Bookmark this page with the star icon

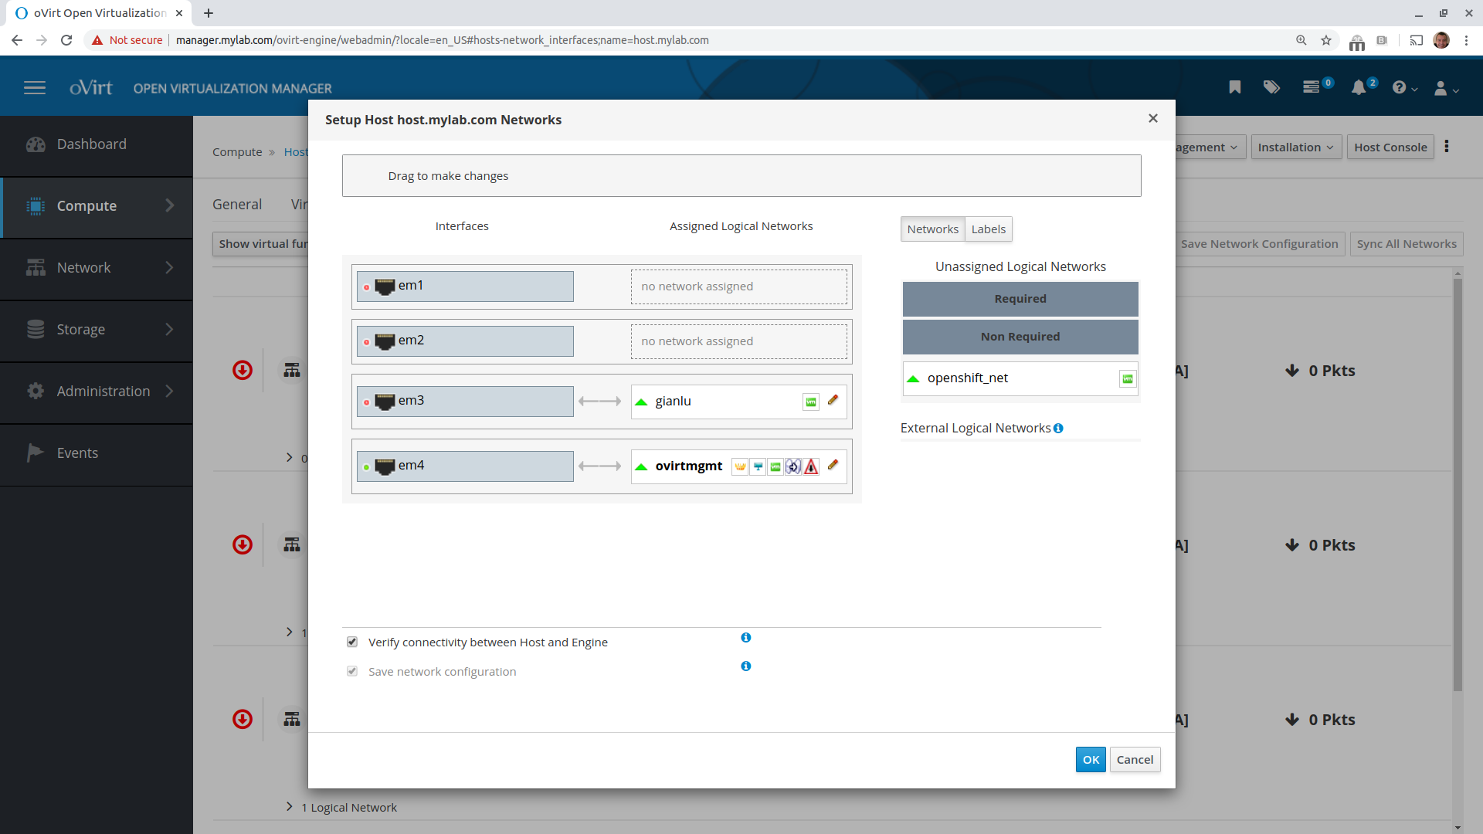pyautogui.click(x=1326, y=40)
